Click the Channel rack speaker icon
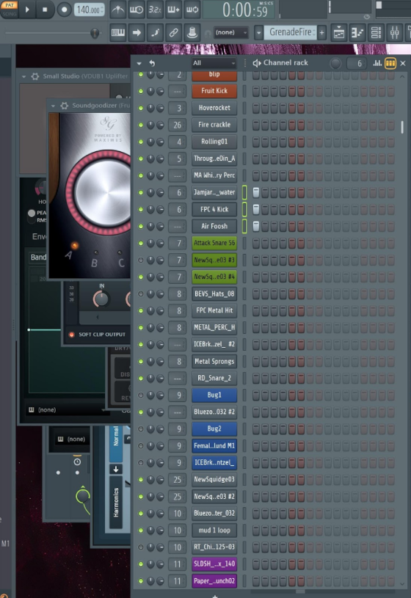 pyautogui.click(x=256, y=63)
